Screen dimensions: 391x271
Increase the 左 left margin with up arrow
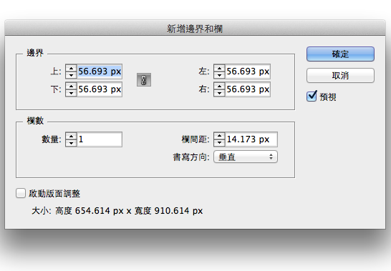pos(219,68)
